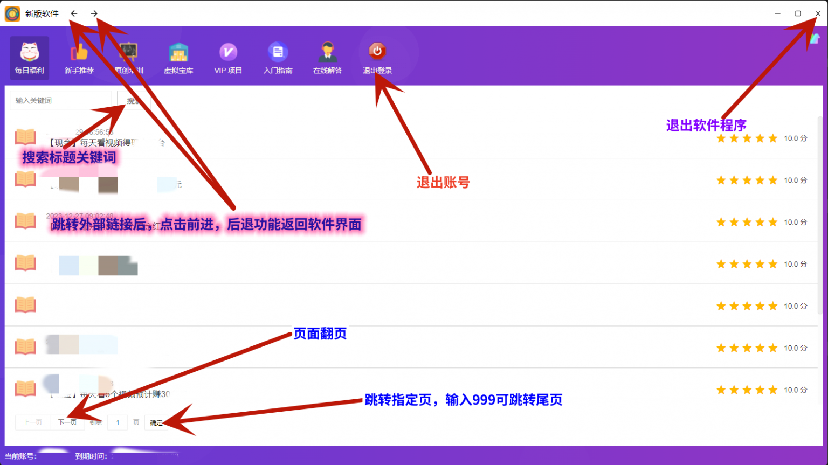
Task: Switch to the 新版软件 title area
Action: click(39, 13)
